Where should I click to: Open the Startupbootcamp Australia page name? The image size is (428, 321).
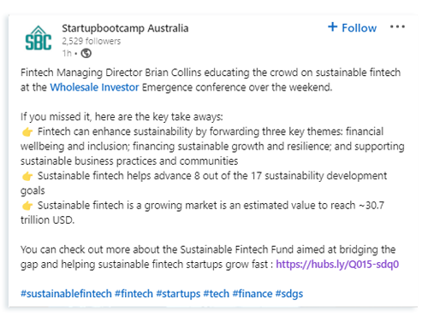point(125,28)
